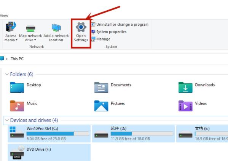Collapse the Devices and drives chevron
Screen dimensions: 228x161
(7, 120)
